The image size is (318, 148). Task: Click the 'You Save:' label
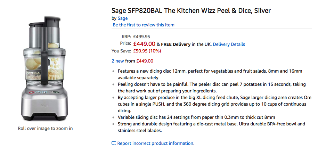(121, 51)
